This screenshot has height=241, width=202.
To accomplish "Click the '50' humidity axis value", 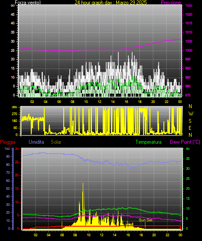I will (8, 188).
